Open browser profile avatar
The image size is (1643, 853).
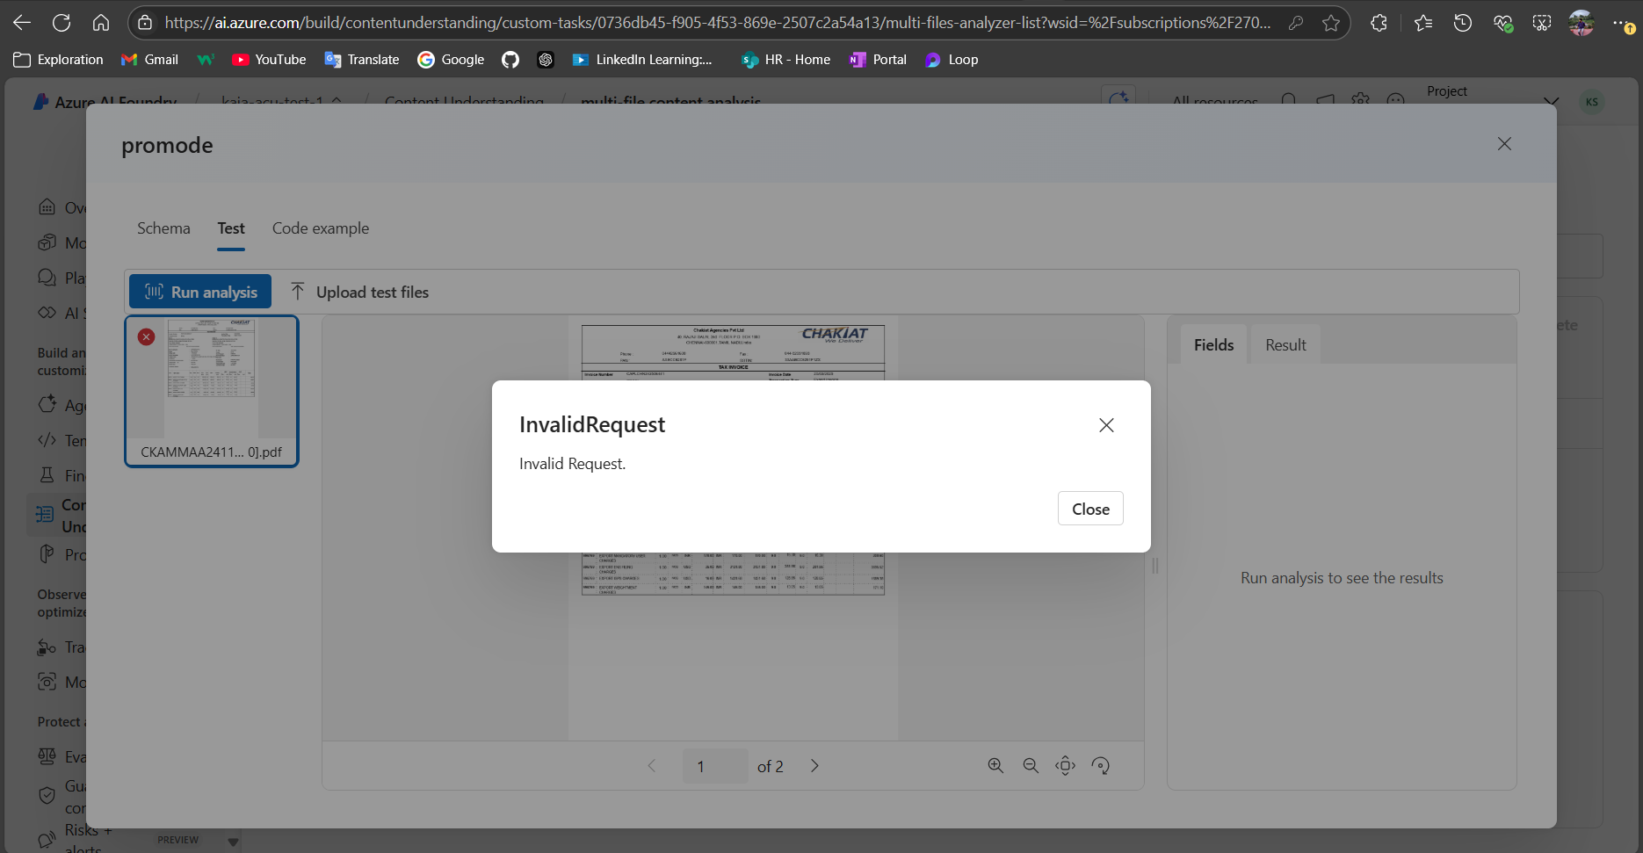(x=1581, y=23)
